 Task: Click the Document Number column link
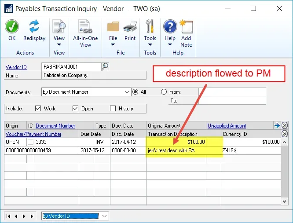tap(55, 126)
